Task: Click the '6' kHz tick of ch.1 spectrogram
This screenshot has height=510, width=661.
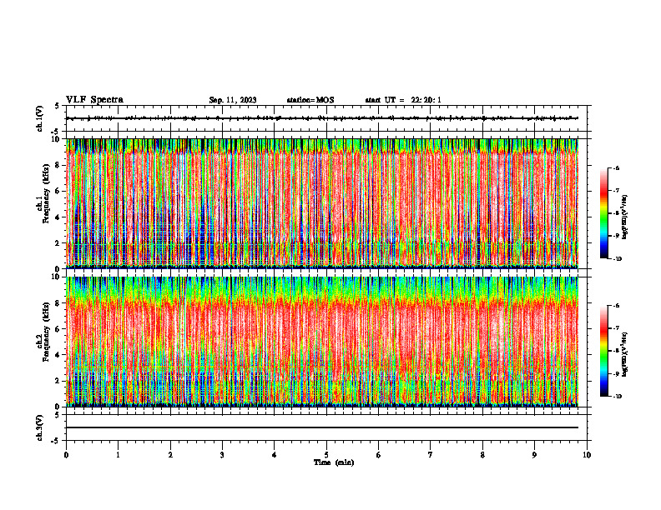Action: tap(58, 191)
